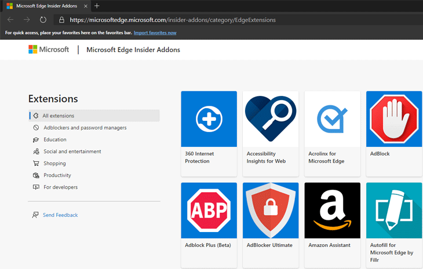Click the Social and entertainment people icon
The width and height of the screenshot is (423, 269).
click(x=36, y=152)
